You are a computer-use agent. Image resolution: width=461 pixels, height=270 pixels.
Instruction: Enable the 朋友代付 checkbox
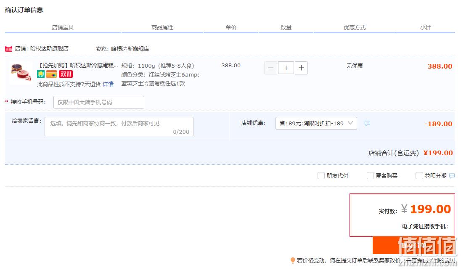click(x=321, y=176)
